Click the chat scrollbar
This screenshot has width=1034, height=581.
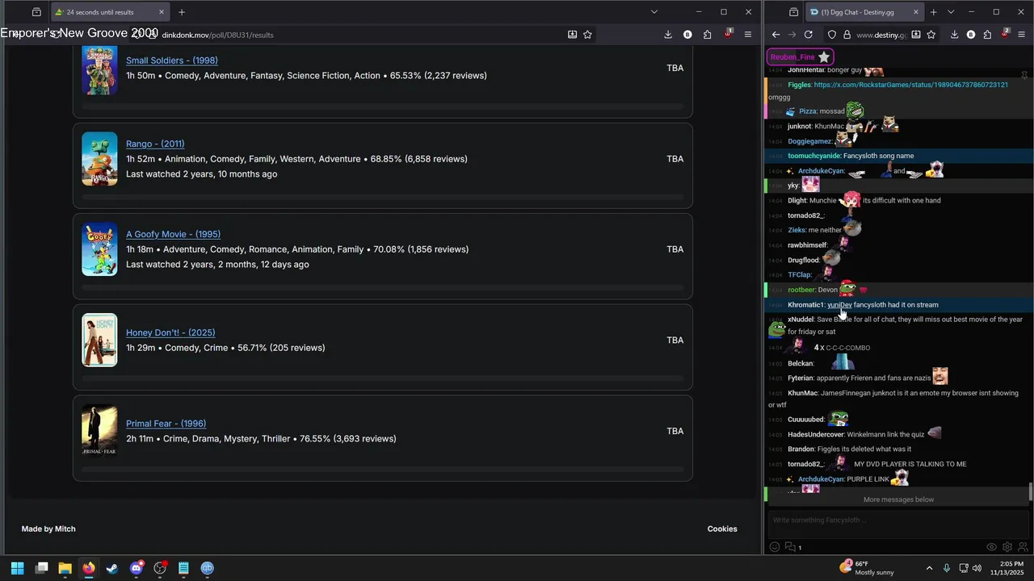tap(1031, 491)
